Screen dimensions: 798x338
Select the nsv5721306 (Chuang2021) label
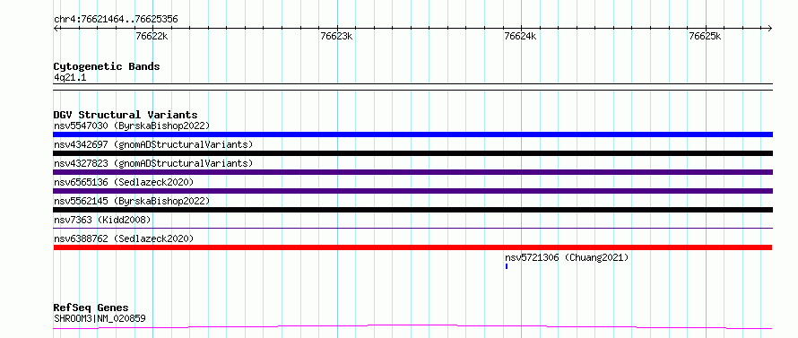click(x=567, y=257)
